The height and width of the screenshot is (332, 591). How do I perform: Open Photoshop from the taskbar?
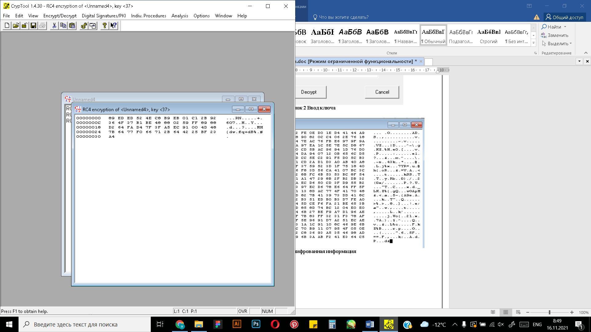tap(256, 324)
